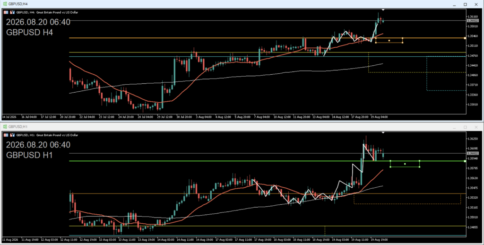Click the '14 Aug 03:00' label on H1 time axis

165,239
